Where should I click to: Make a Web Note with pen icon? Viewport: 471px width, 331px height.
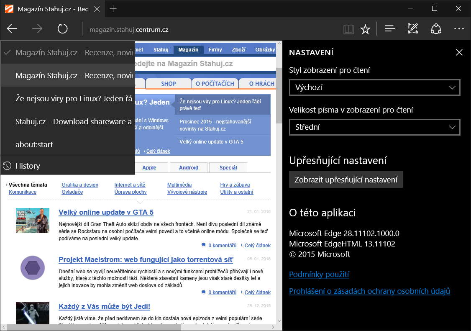click(413, 29)
